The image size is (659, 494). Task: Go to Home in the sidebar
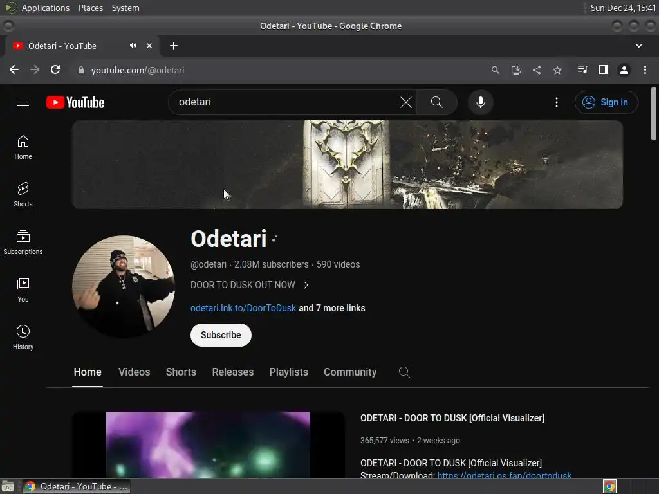coord(23,147)
